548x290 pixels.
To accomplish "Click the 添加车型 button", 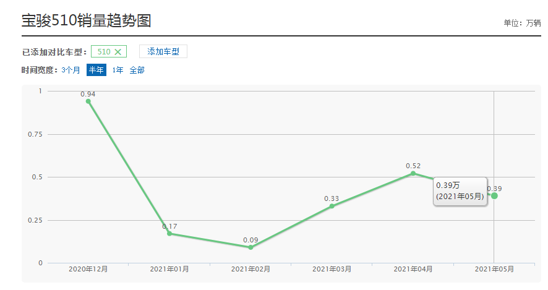I will click(x=163, y=51).
